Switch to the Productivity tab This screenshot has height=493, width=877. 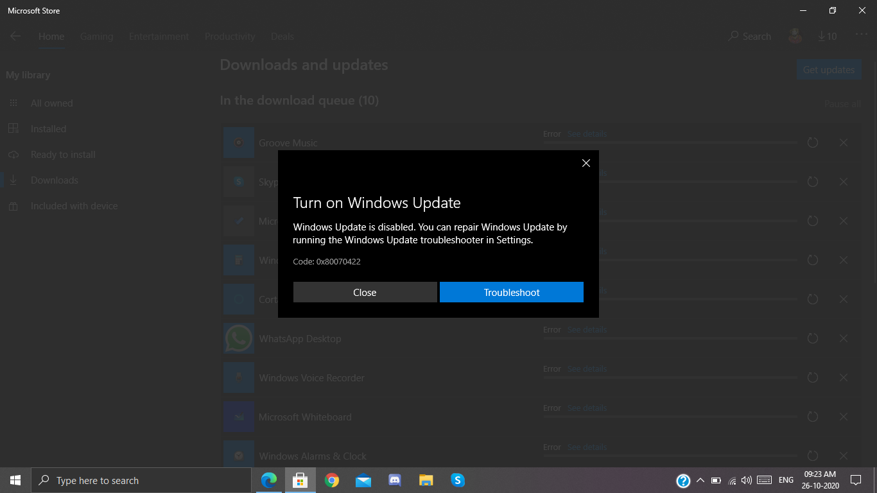(230, 37)
